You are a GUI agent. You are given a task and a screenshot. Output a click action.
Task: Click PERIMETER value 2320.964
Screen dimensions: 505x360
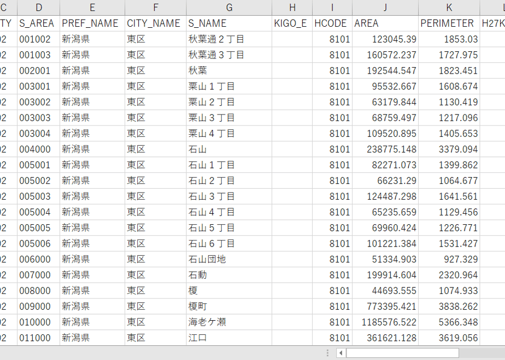coord(449,275)
